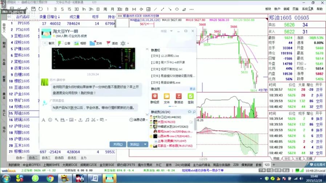Open the 易盛安装包.exe file notice
The image size is (326, 183).
click(165, 82)
